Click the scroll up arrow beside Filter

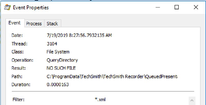point(192,101)
